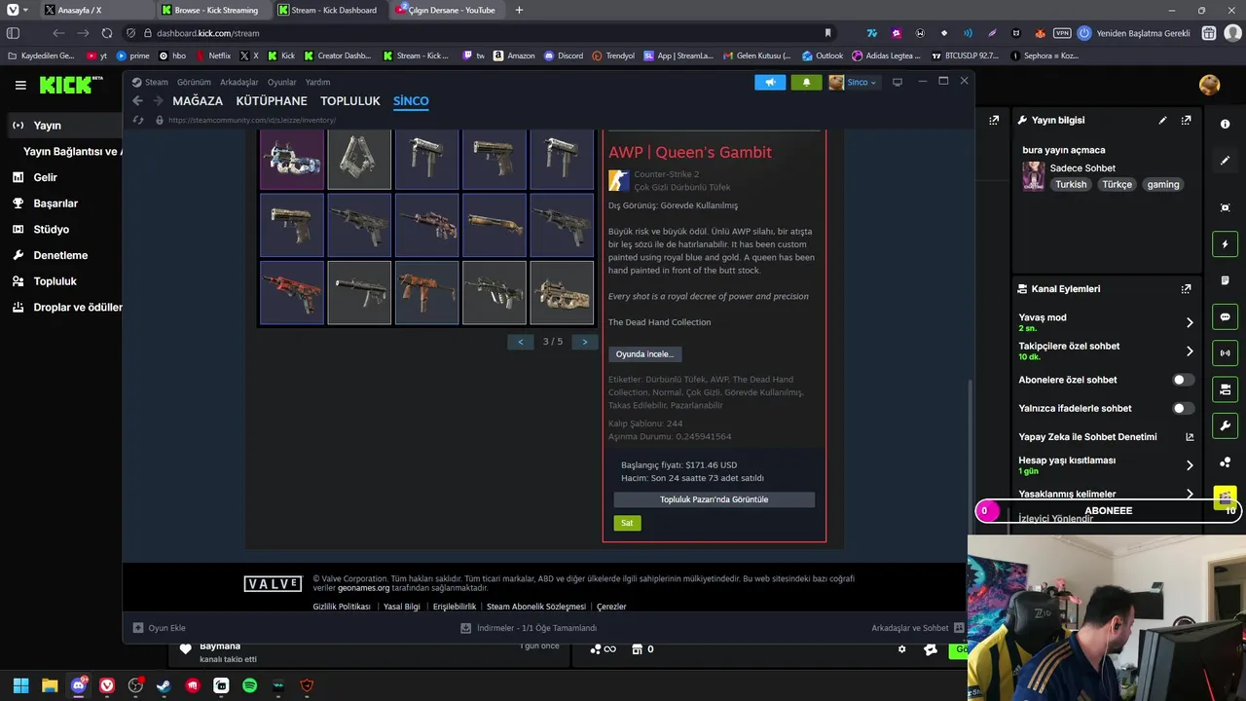Go back in the Steam navigation
Viewport: 1246px width, 701px height.
[137, 101]
